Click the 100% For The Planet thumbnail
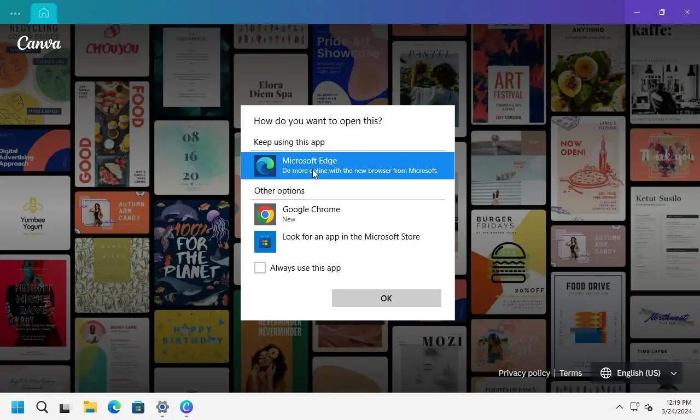 pos(191,253)
